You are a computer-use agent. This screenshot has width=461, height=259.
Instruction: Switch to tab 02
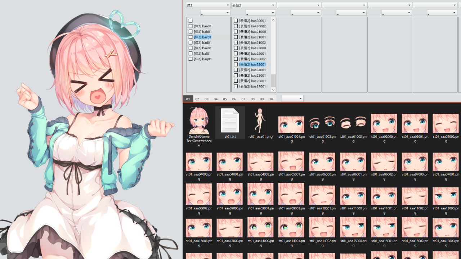(x=197, y=99)
